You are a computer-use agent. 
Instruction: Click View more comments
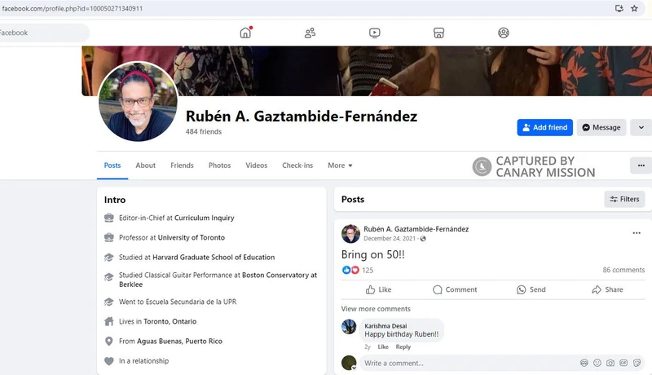(x=376, y=308)
